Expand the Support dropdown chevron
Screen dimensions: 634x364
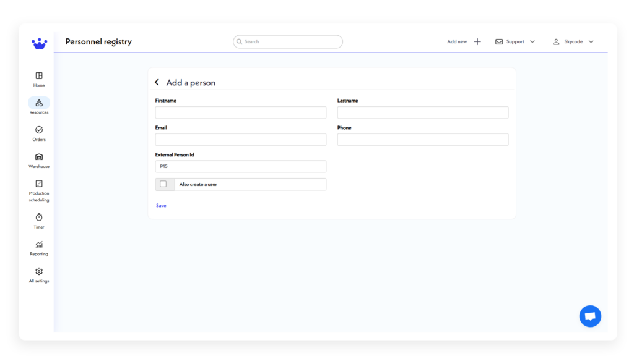[x=532, y=41]
